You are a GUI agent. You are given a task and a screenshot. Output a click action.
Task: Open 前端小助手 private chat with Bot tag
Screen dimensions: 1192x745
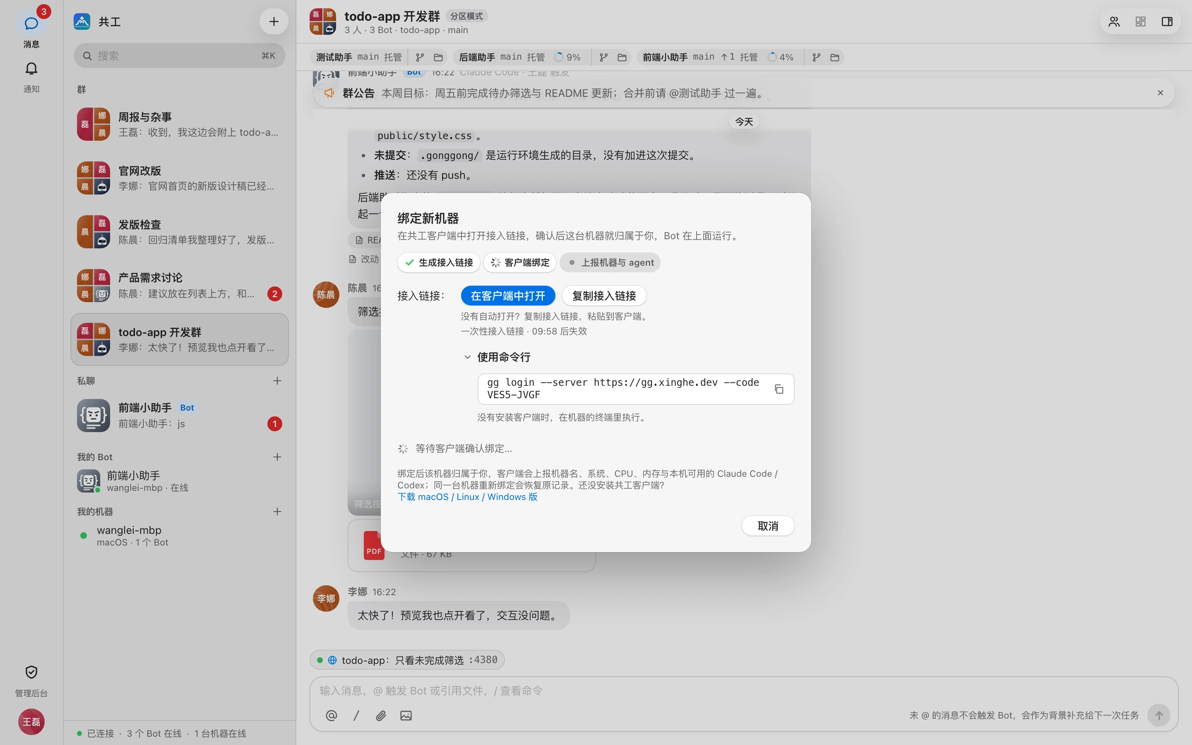point(179,416)
